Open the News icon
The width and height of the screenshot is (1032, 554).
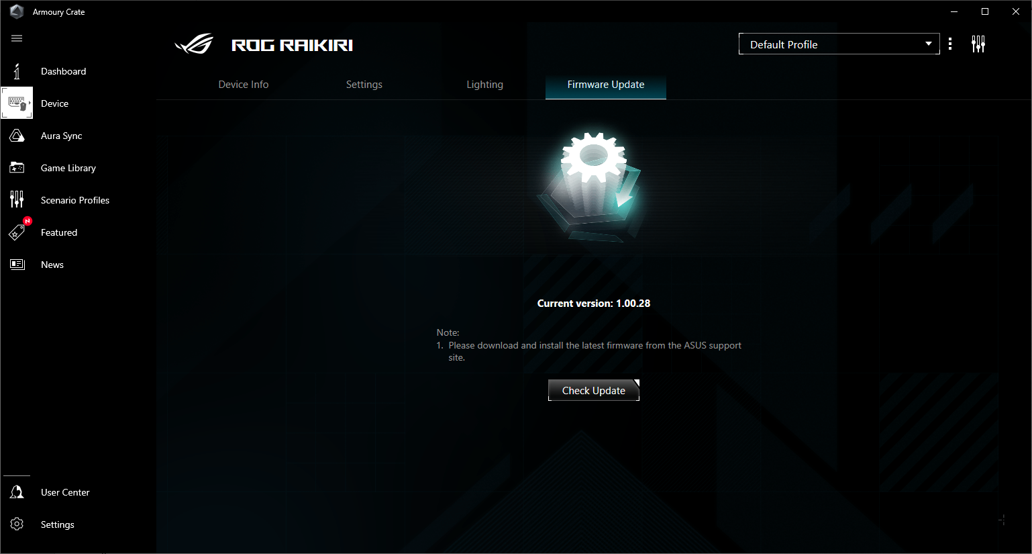coord(17,265)
